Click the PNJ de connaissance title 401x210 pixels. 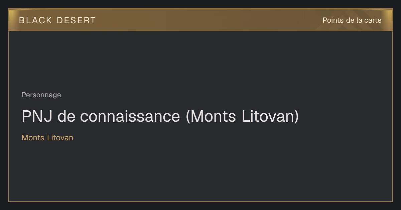pyautogui.click(x=160, y=116)
